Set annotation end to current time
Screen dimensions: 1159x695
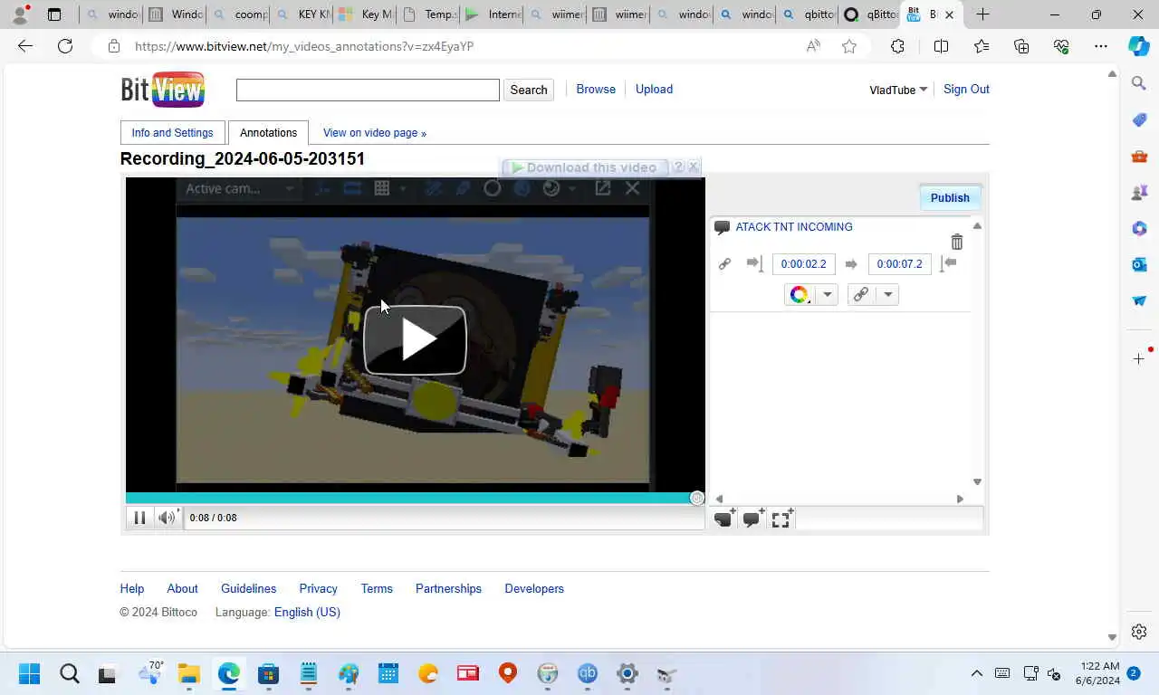tap(948, 263)
